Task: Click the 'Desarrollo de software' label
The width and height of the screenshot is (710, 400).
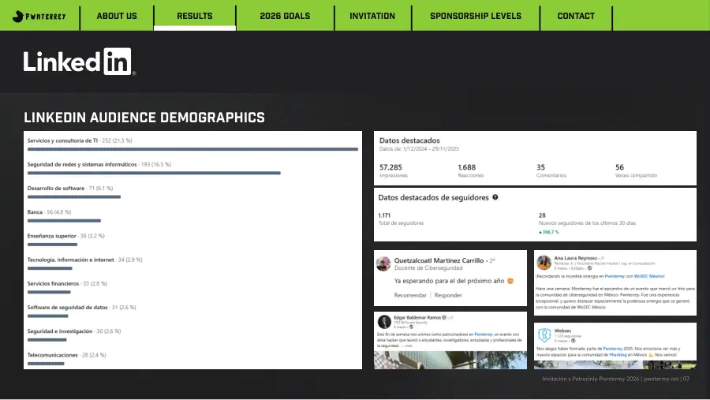Action: point(56,188)
